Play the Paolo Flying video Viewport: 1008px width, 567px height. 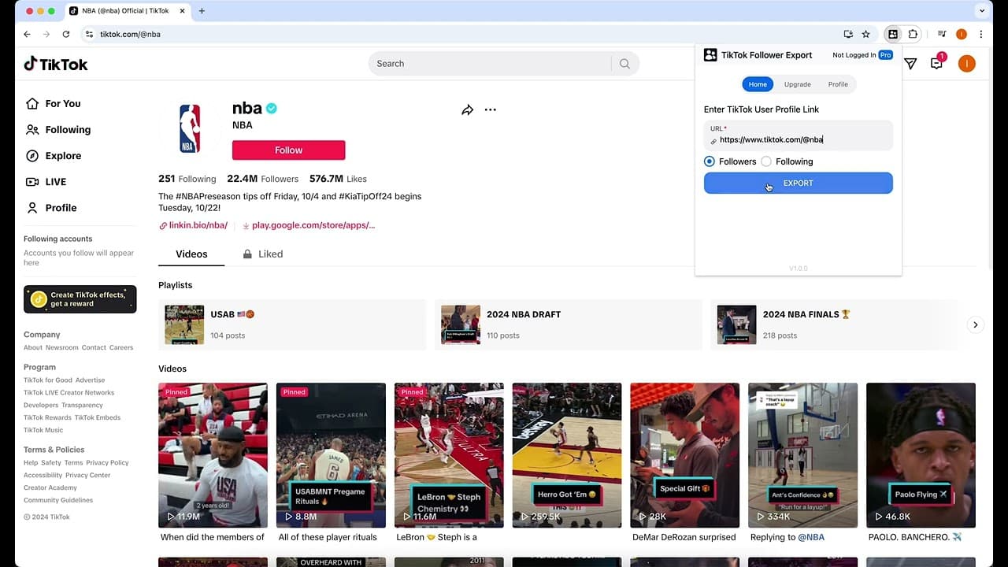point(921,455)
